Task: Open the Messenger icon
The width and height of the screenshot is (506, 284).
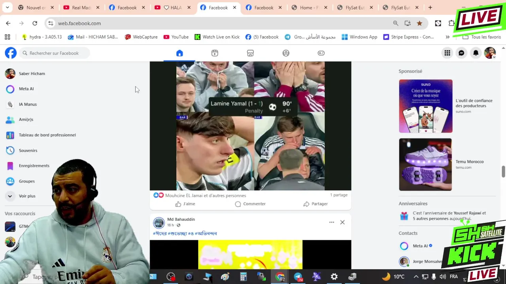Action: pos(461,53)
